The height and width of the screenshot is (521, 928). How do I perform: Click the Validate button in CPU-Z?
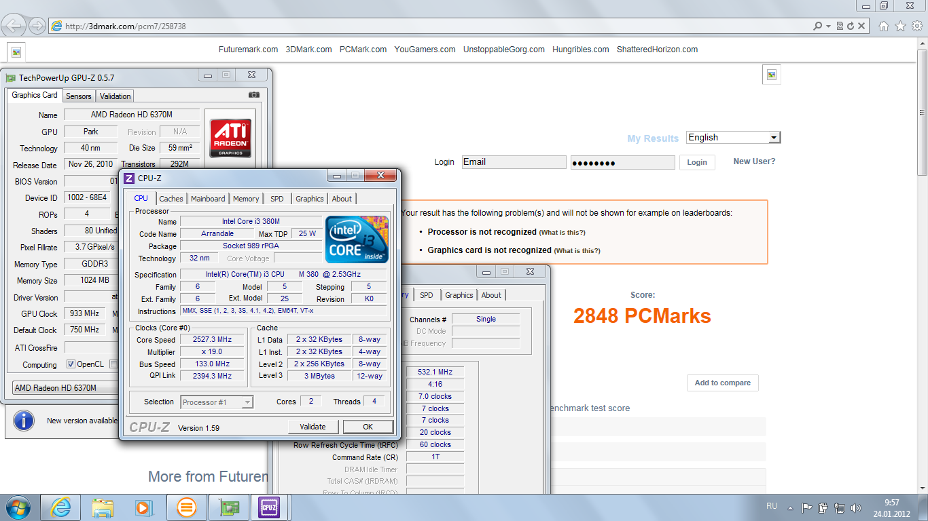[313, 427]
